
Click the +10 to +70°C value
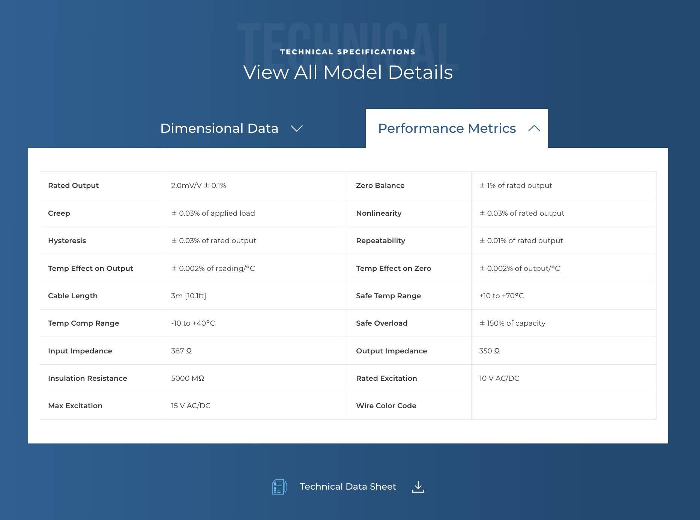tap(502, 296)
